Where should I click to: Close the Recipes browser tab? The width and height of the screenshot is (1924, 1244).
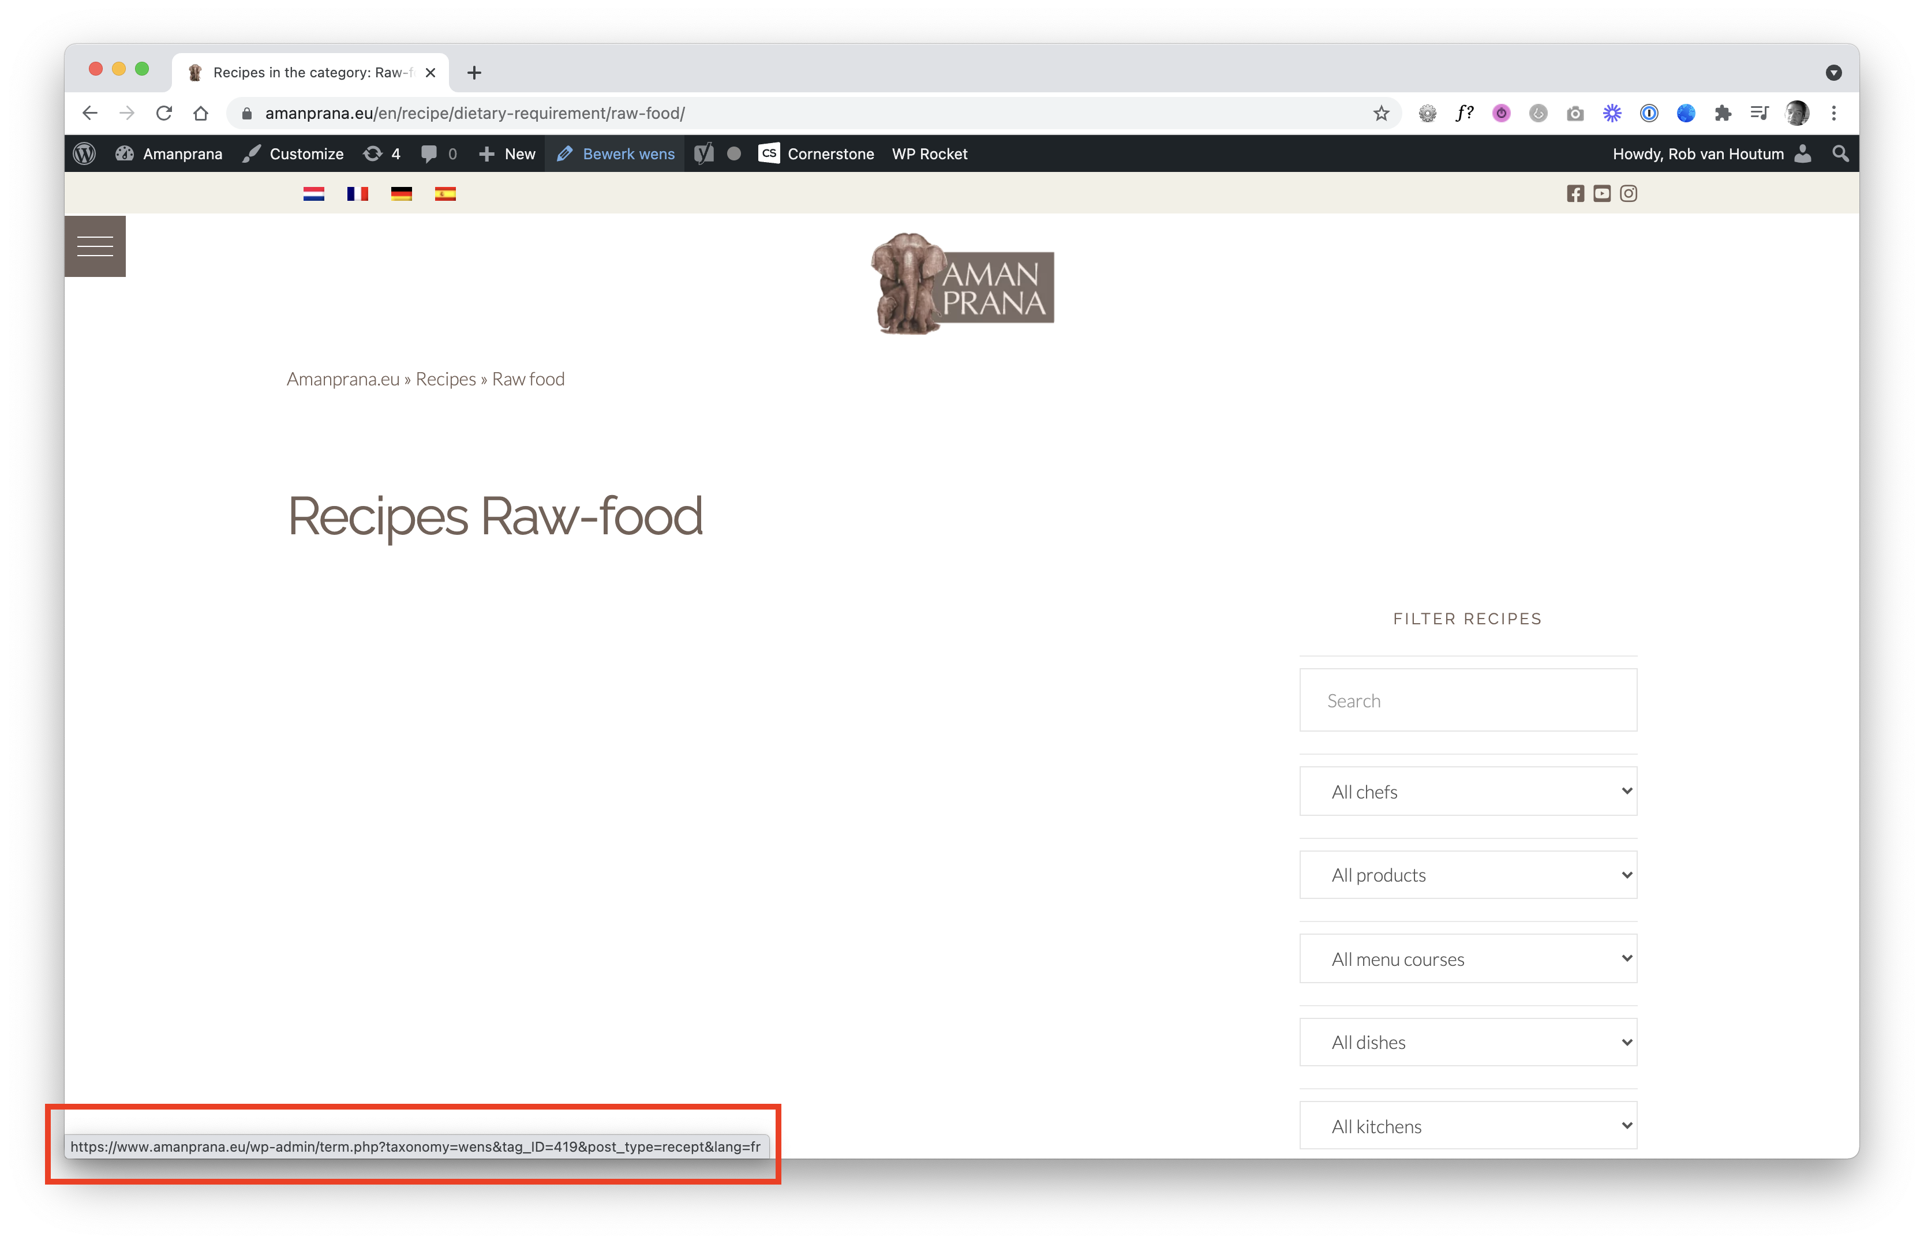(x=431, y=73)
